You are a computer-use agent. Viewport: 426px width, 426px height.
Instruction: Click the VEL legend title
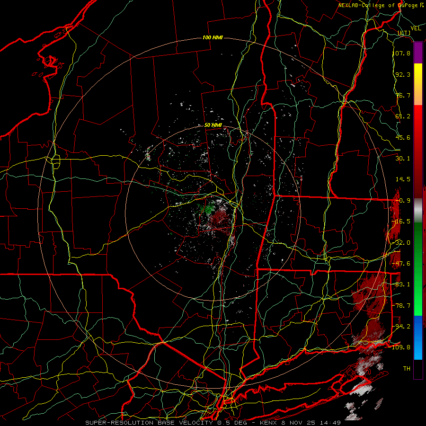click(x=416, y=28)
